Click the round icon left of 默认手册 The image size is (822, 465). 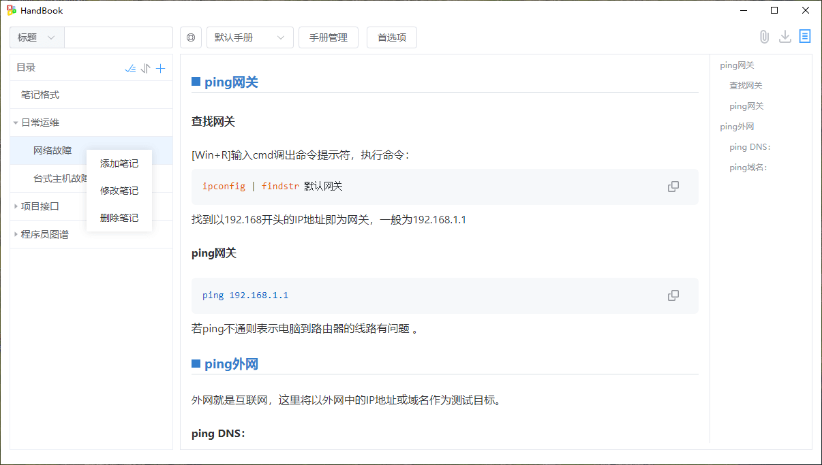point(191,37)
